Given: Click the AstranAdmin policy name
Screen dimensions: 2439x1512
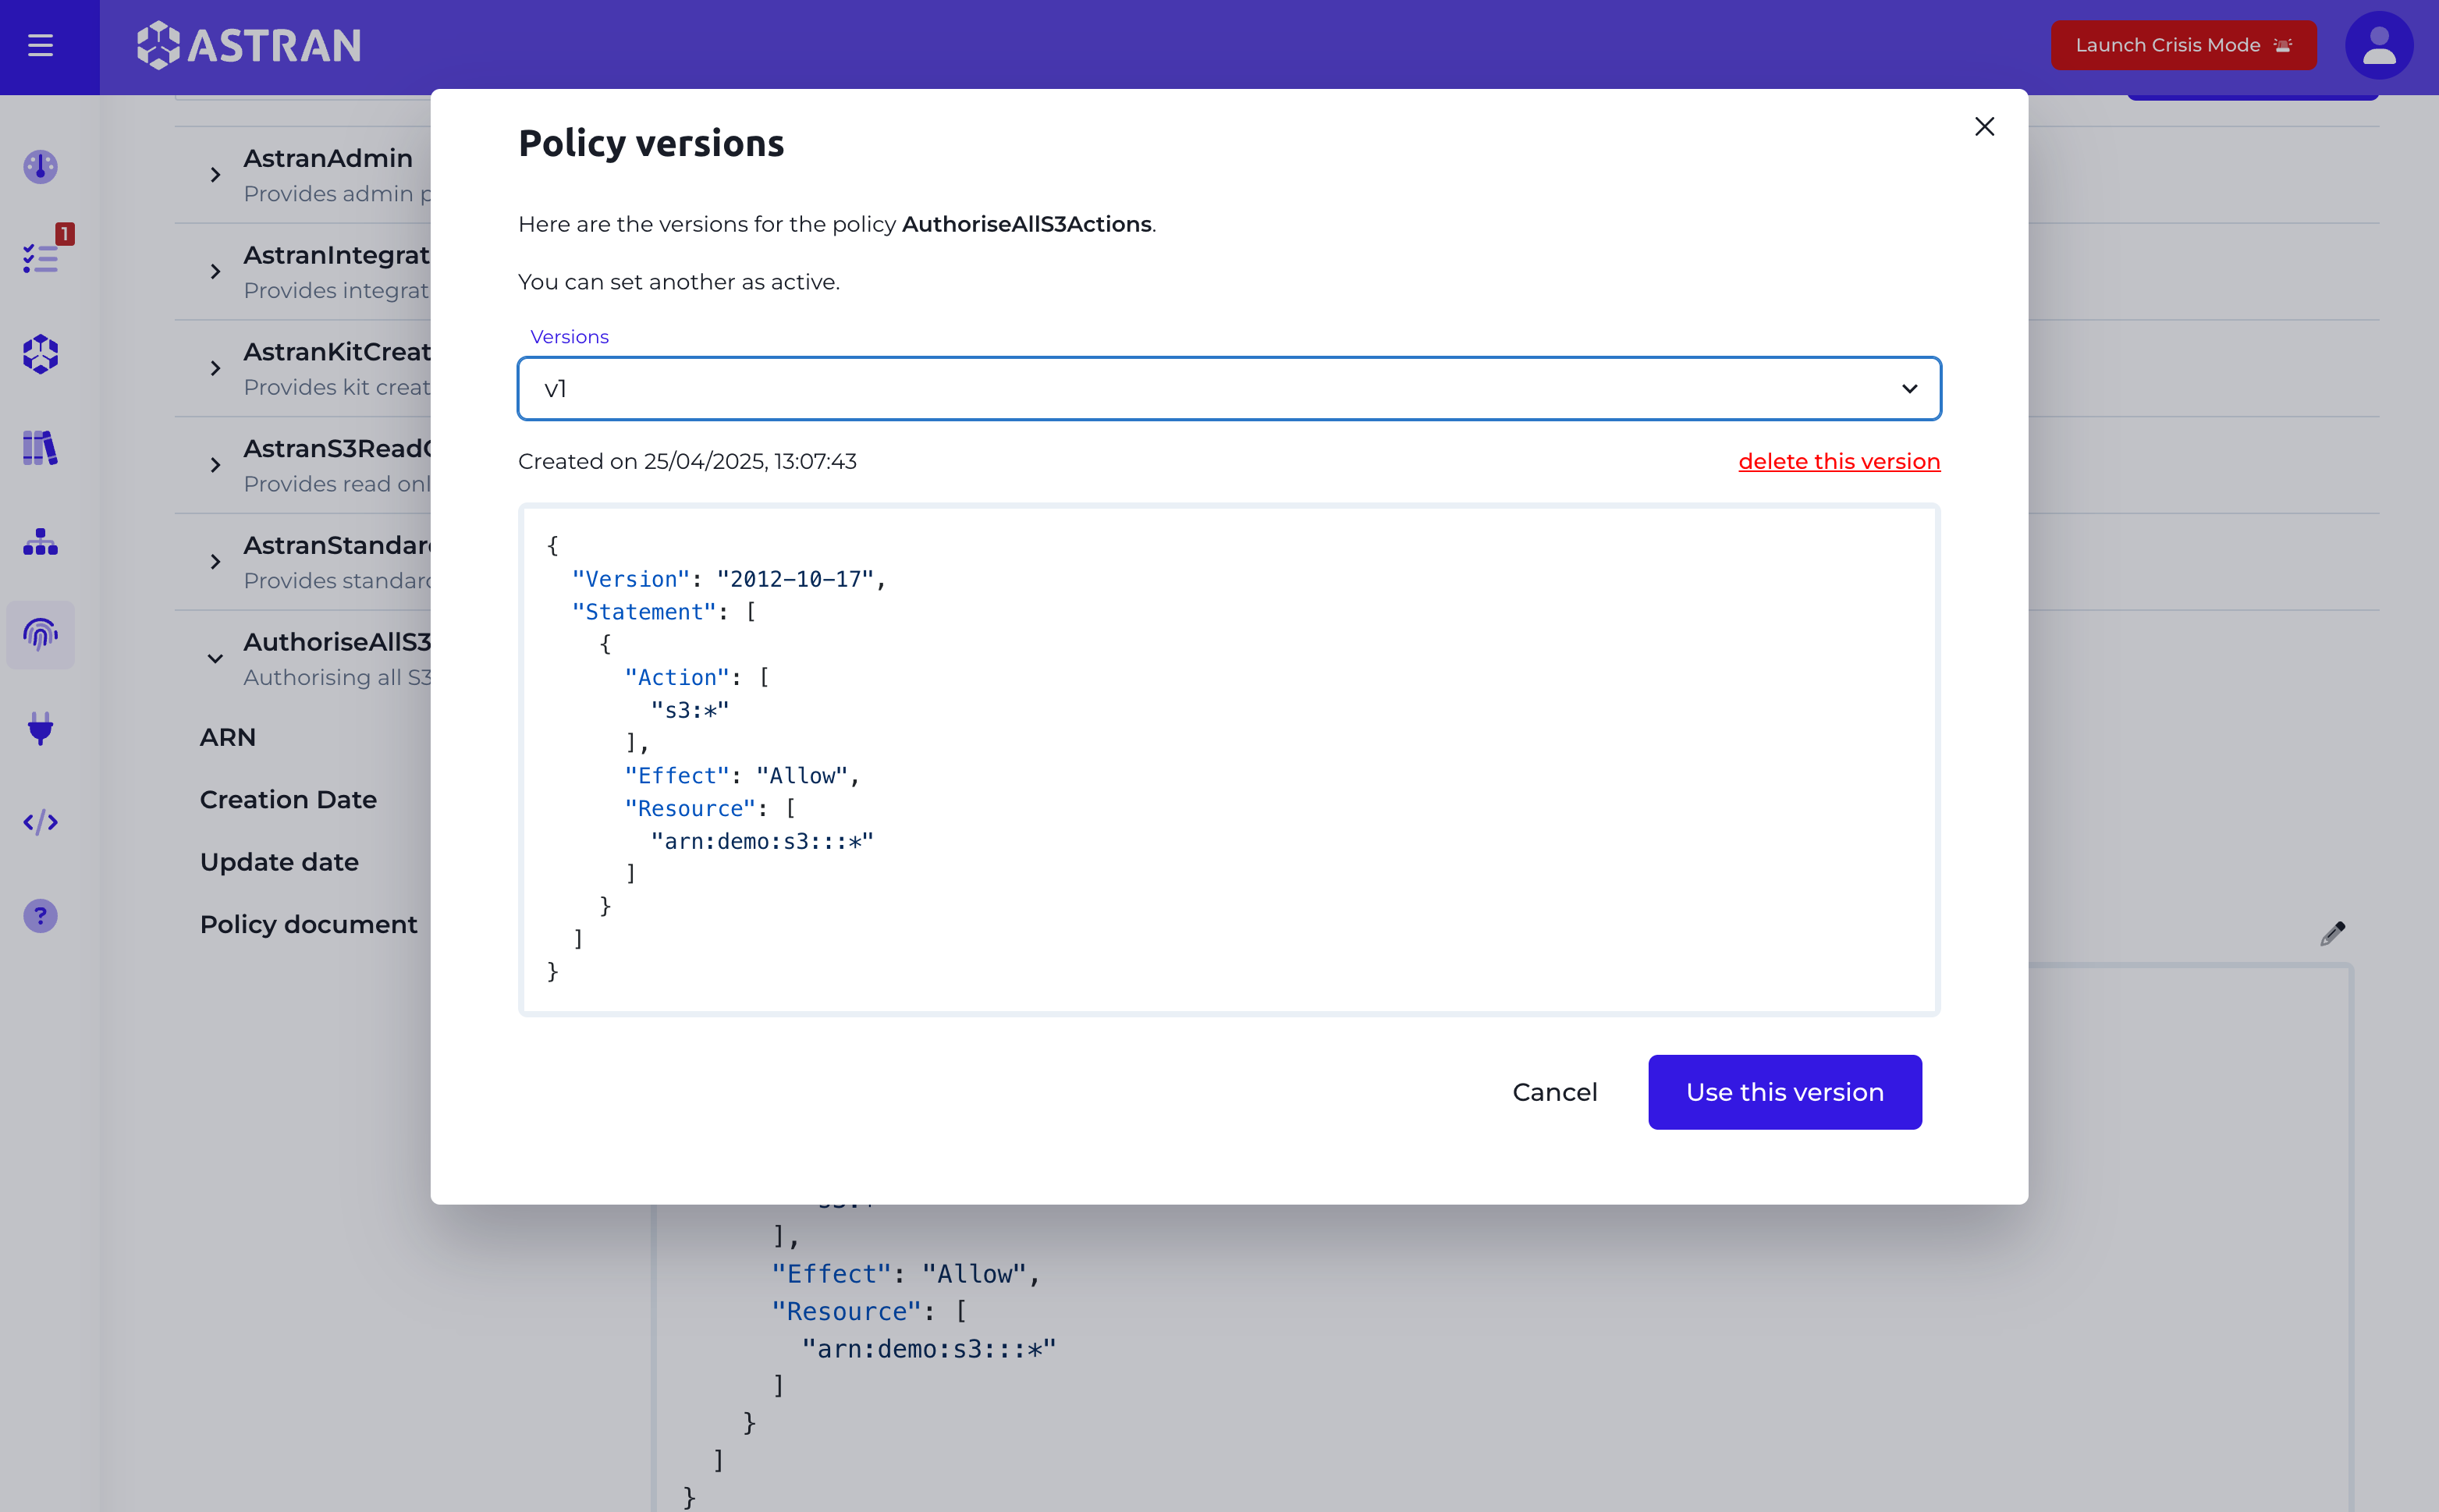Looking at the screenshot, I should (328, 158).
